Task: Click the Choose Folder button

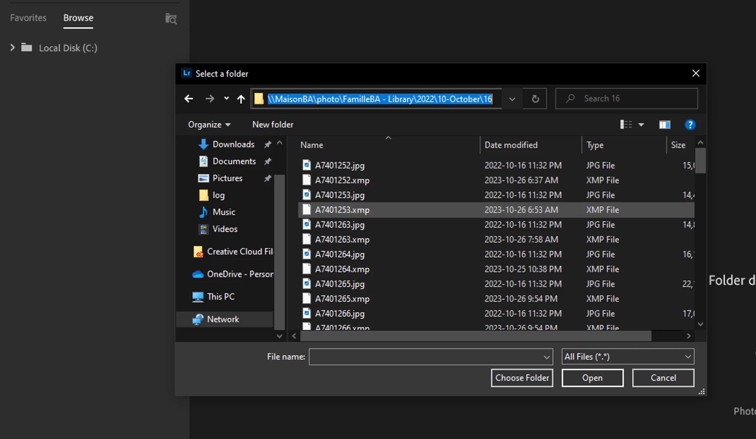Action: [522, 378]
